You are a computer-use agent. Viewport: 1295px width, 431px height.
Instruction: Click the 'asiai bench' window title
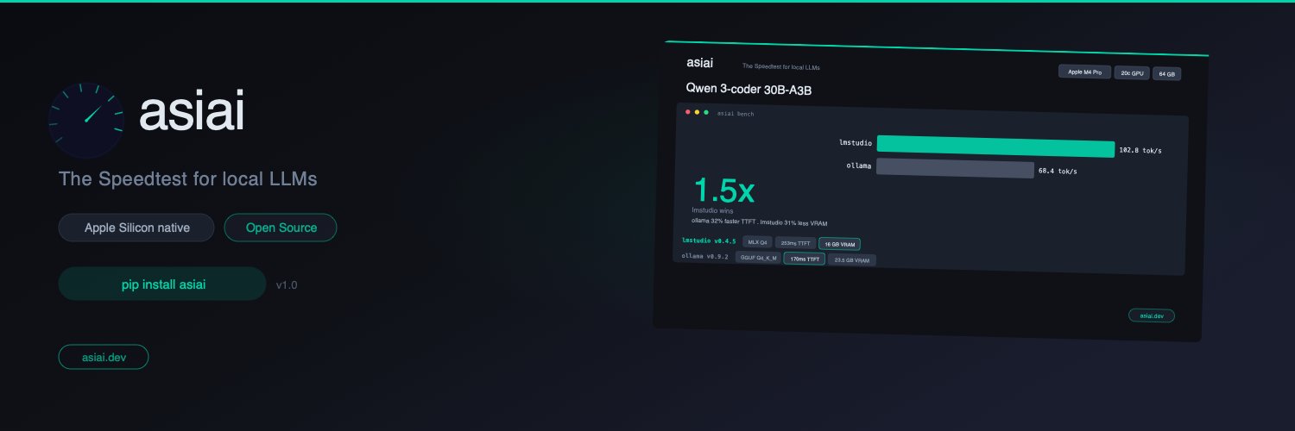coord(735,114)
